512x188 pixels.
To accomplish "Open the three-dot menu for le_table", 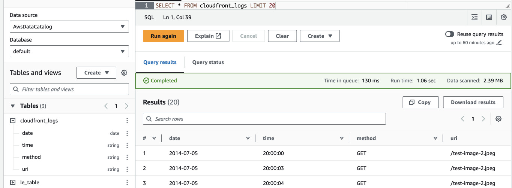I will [x=127, y=182].
